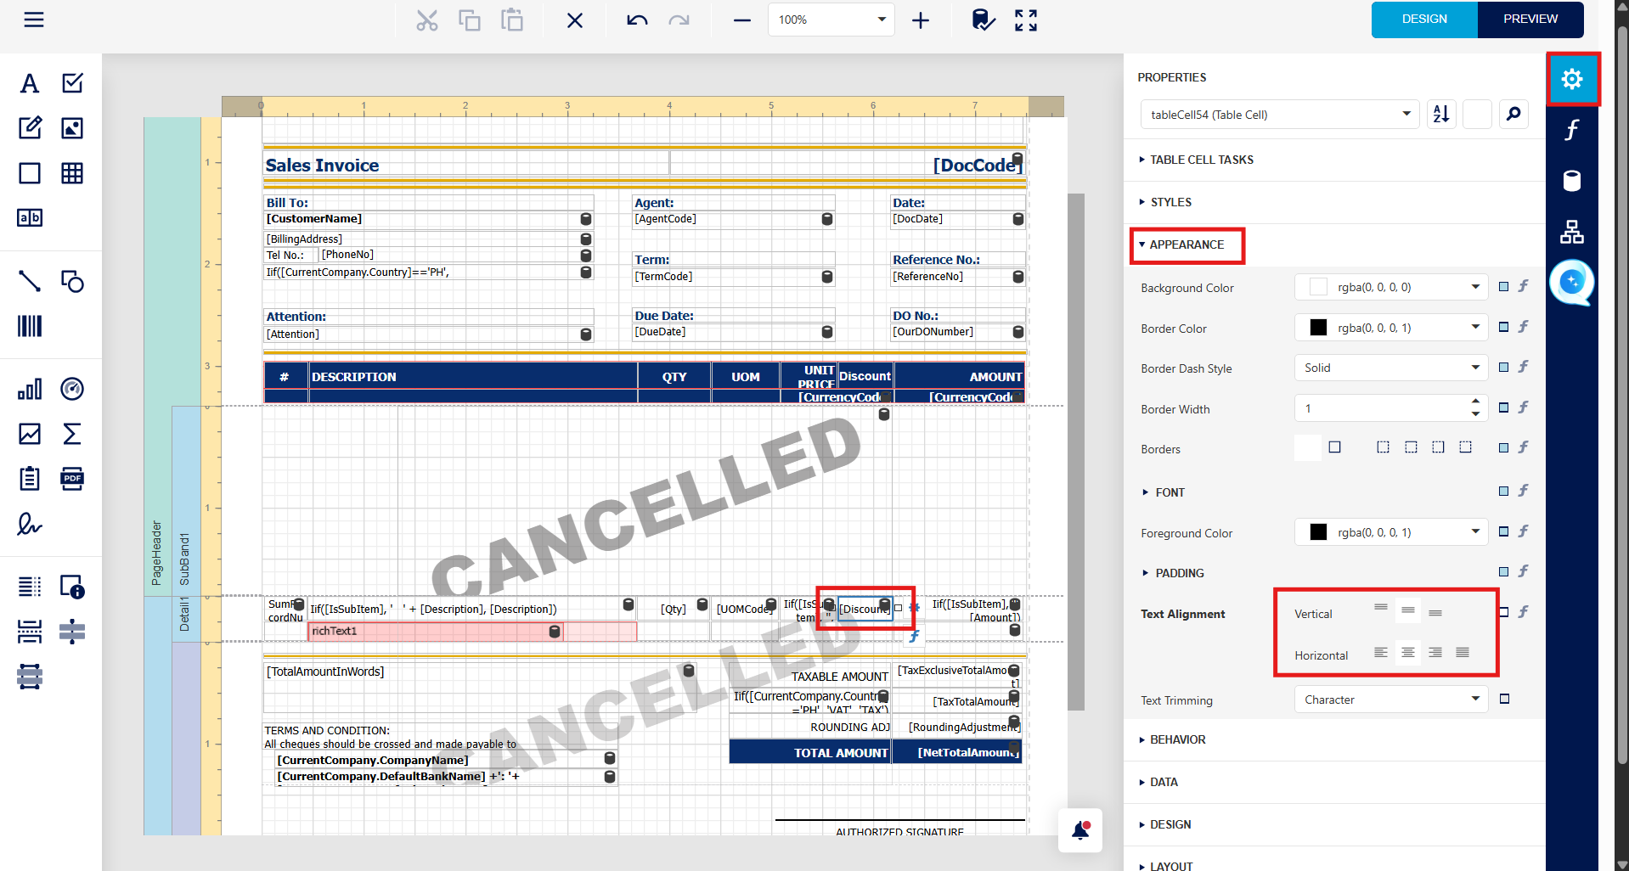Viewport: 1629px width, 871px height.
Task: Click the validate bindings database icon
Action: click(984, 20)
